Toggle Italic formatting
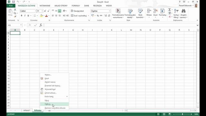The height and width of the screenshot is (116, 206). 25,16
